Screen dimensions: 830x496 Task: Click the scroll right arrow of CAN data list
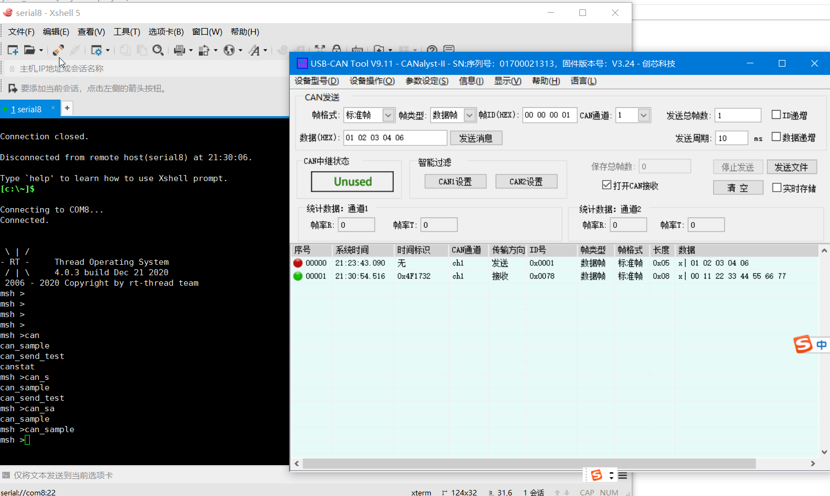point(813,464)
